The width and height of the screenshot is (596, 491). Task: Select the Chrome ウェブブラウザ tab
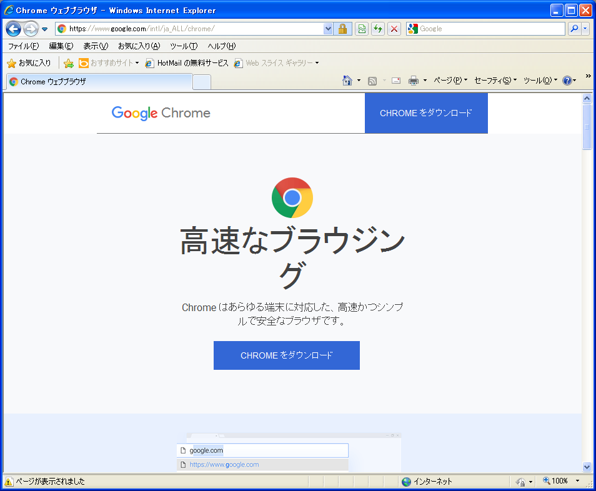point(99,82)
